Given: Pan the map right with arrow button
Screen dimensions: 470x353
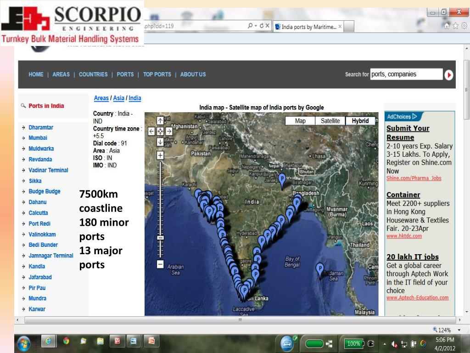Looking at the screenshot, I should (168, 131).
